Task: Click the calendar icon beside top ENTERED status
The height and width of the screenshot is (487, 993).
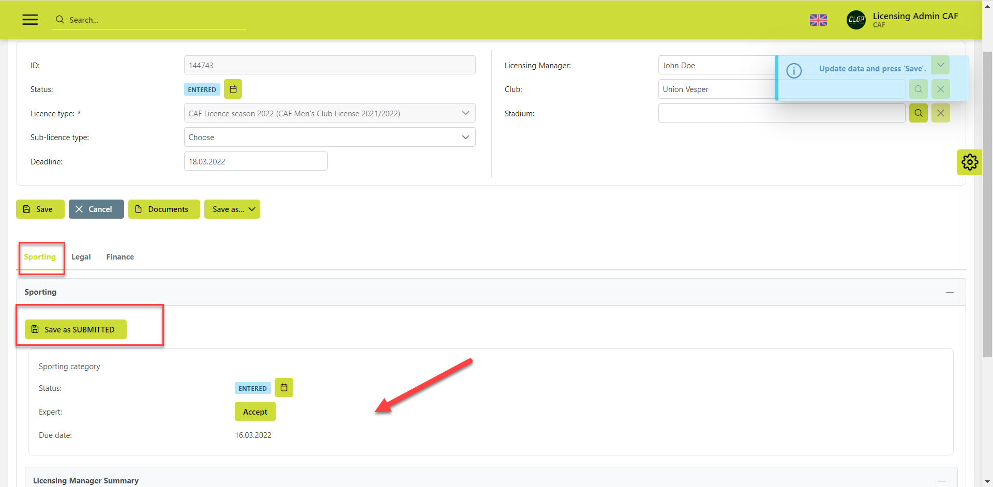Action: (233, 89)
